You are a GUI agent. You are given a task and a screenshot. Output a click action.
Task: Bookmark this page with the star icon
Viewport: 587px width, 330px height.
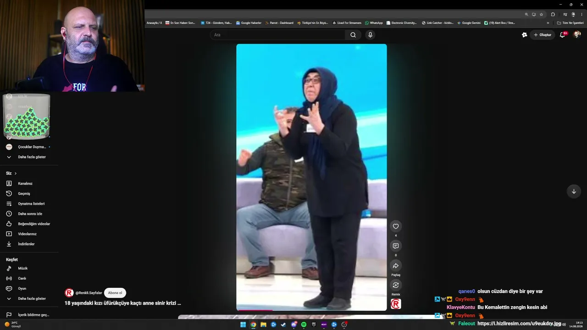pyautogui.click(x=541, y=14)
